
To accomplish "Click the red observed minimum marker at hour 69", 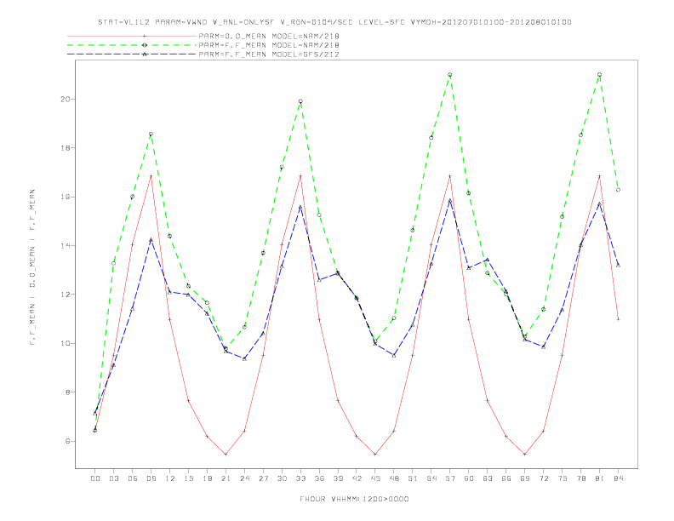I will (x=525, y=455).
